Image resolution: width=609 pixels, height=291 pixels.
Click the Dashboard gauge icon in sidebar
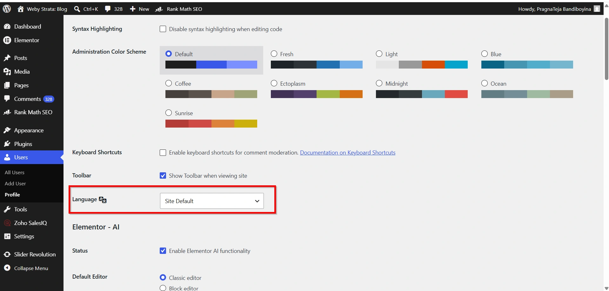(x=7, y=27)
